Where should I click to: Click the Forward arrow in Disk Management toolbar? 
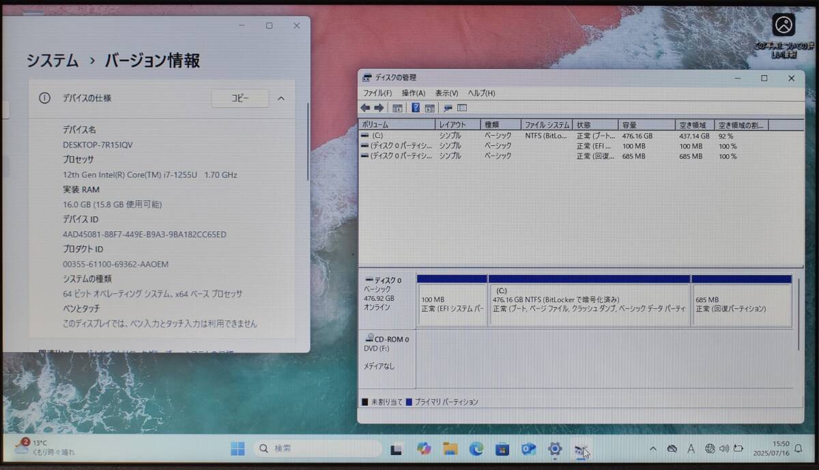tap(379, 108)
